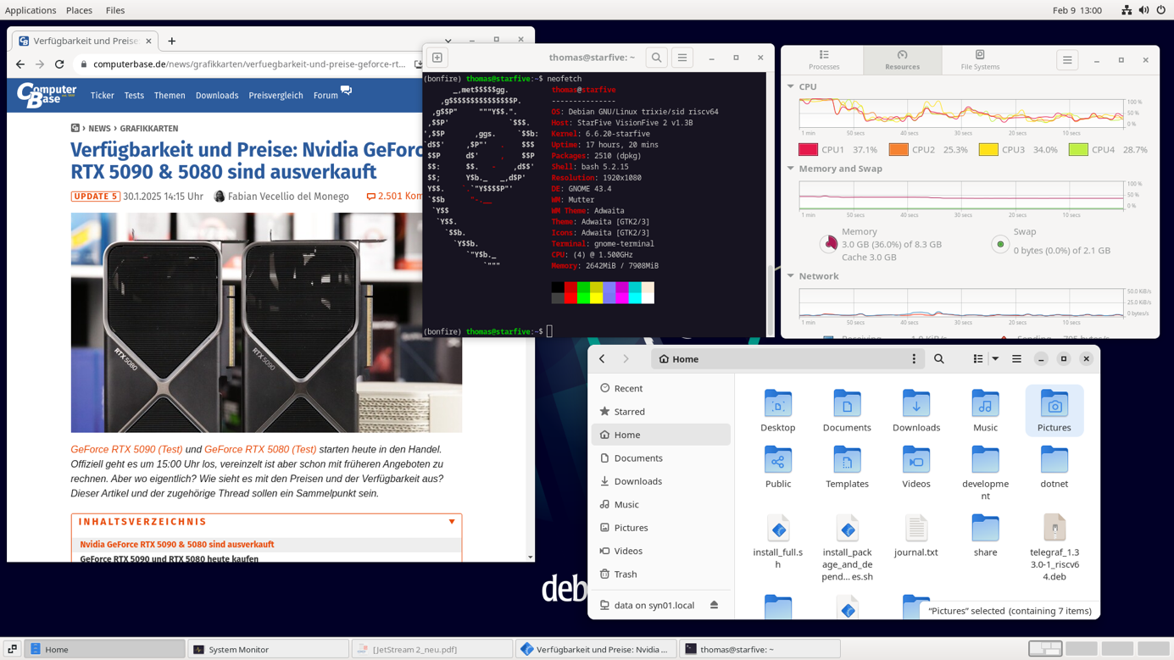Image resolution: width=1174 pixels, height=660 pixels.
Task: Switch to the Processes tab
Action: click(824, 60)
